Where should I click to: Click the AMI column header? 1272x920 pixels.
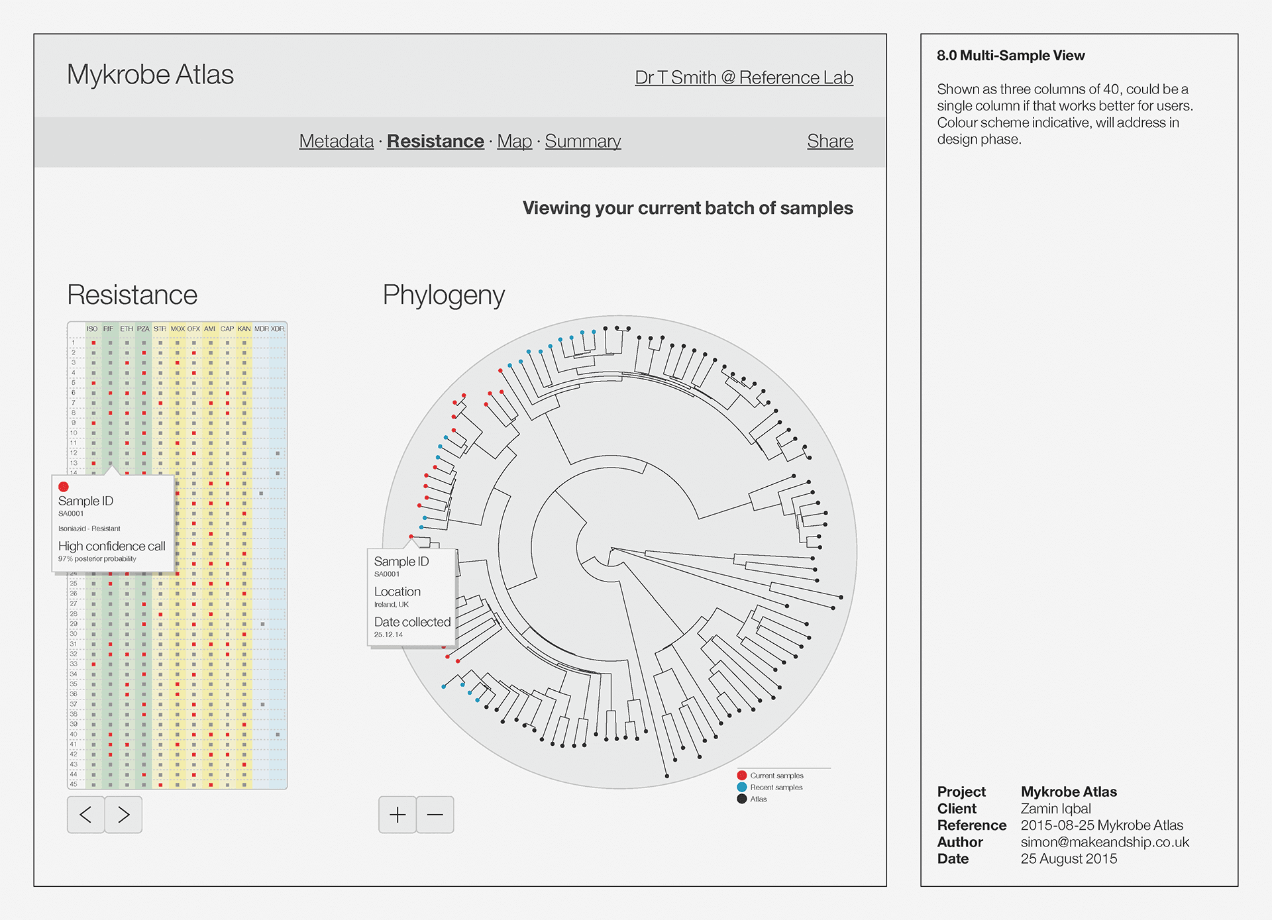(209, 329)
